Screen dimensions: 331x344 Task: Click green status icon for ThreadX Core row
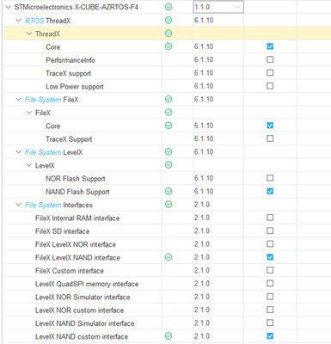(169, 46)
